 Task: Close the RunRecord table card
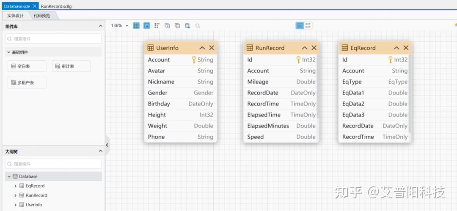point(314,48)
